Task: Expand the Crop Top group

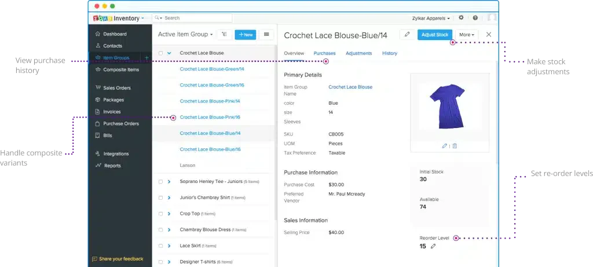Action: (x=169, y=214)
